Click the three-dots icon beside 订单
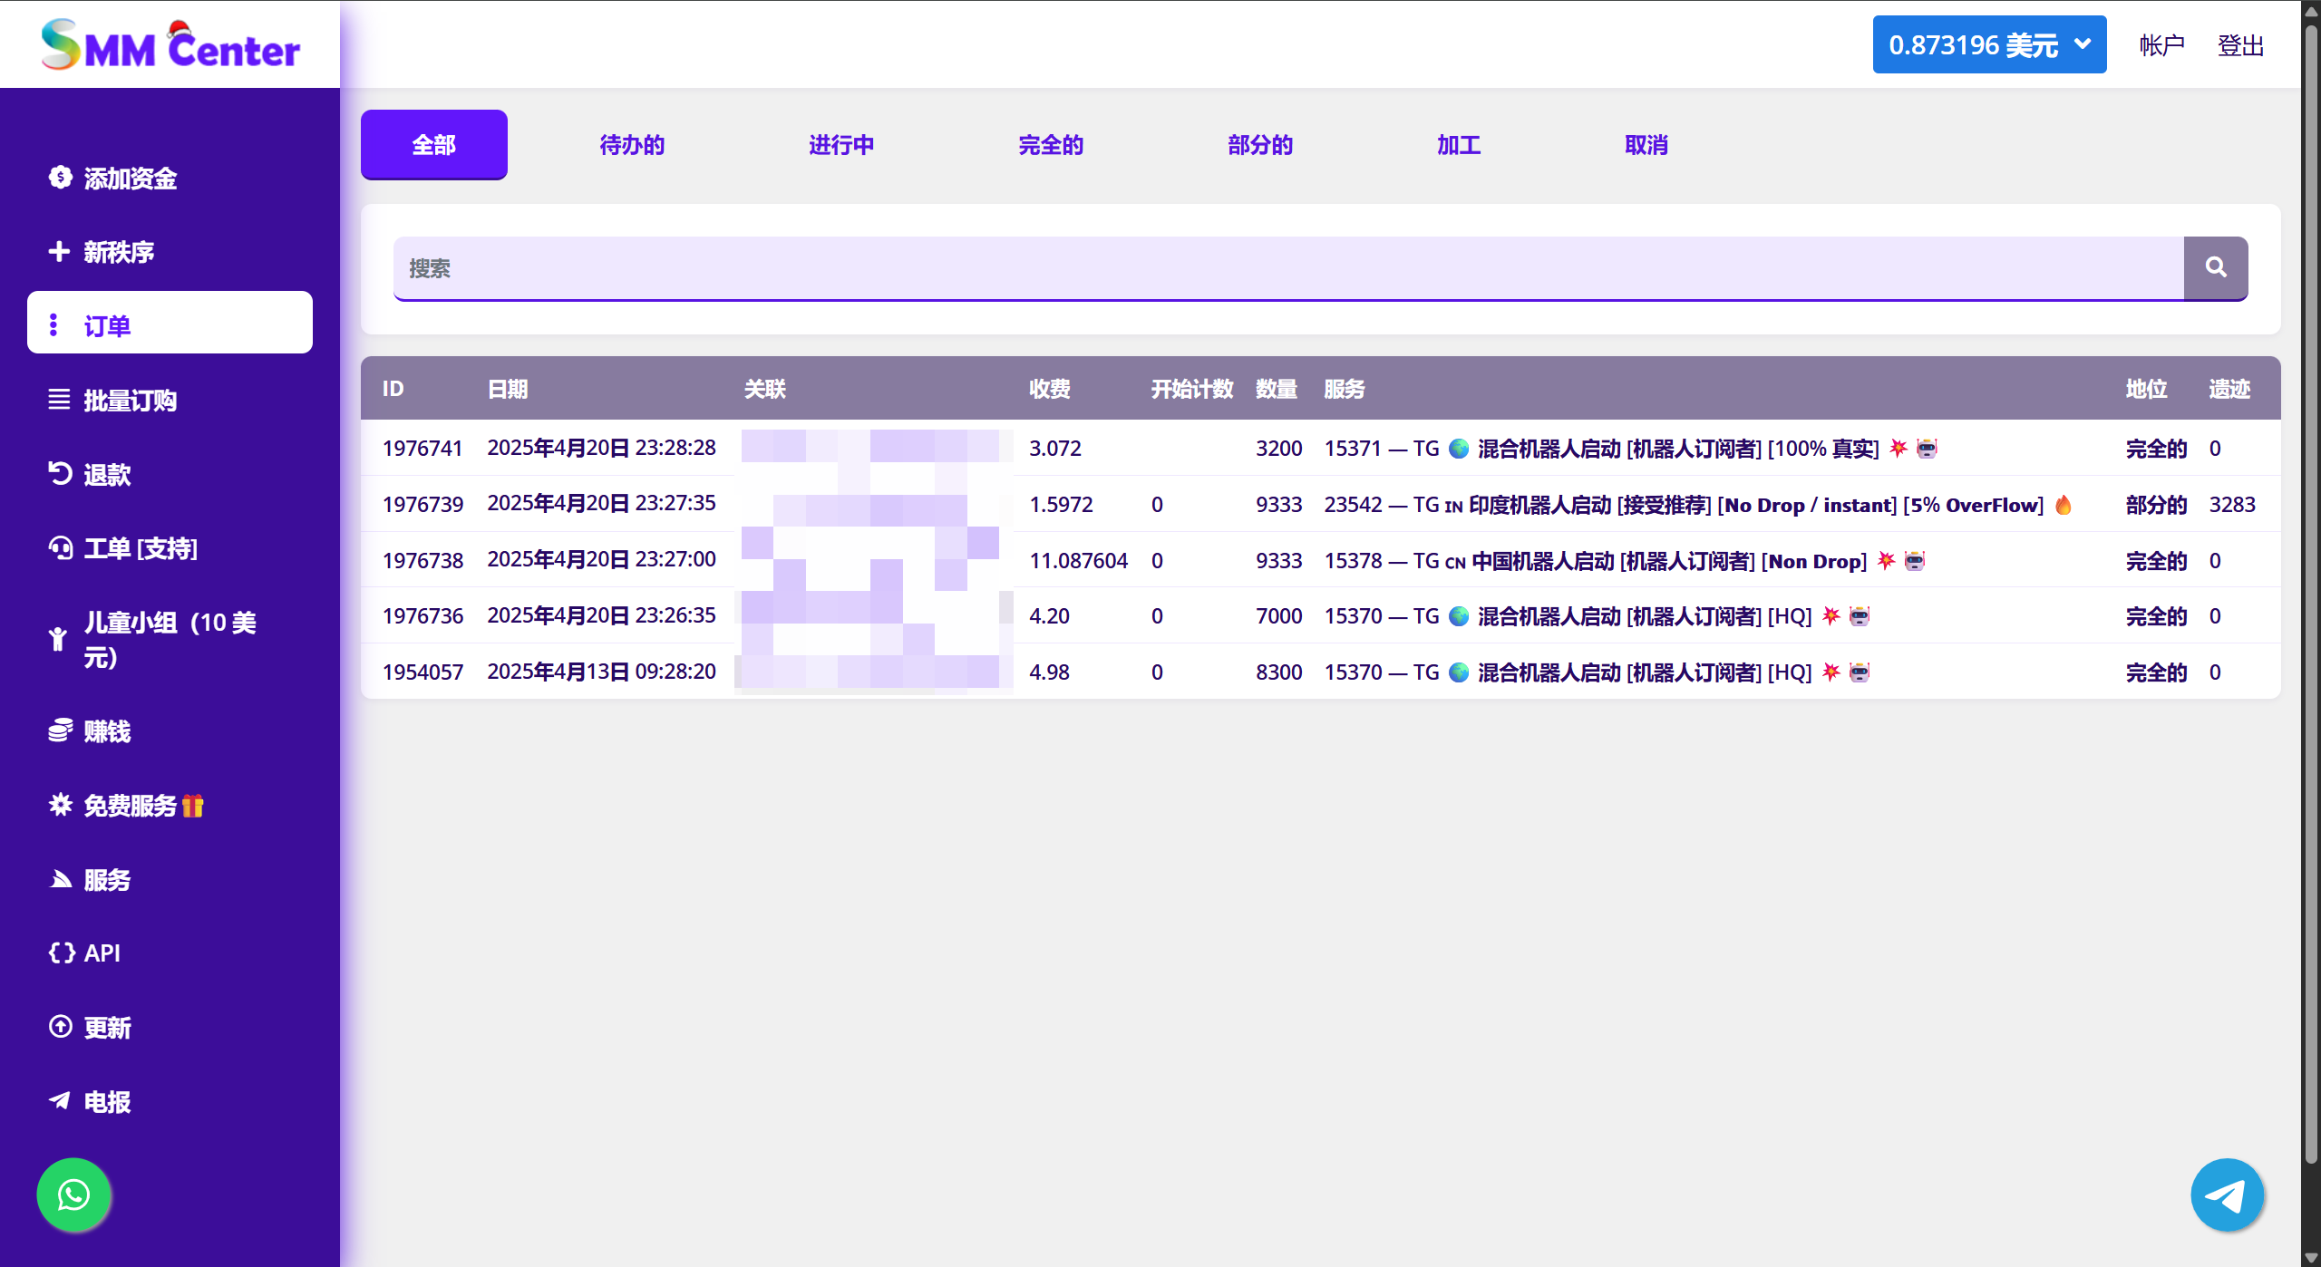 (x=53, y=324)
